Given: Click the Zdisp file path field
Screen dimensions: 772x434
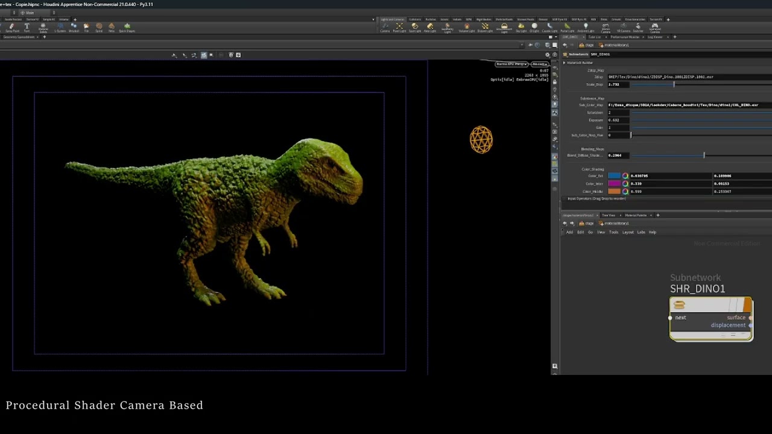Looking at the screenshot, I should point(689,77).
